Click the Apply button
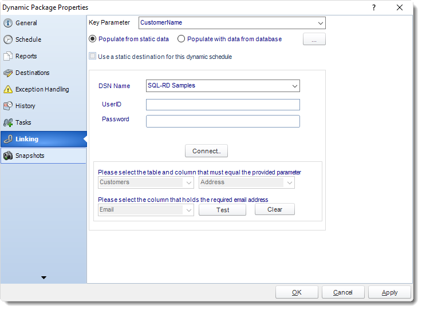The image size is (422, 310). (x=390, y=292)
